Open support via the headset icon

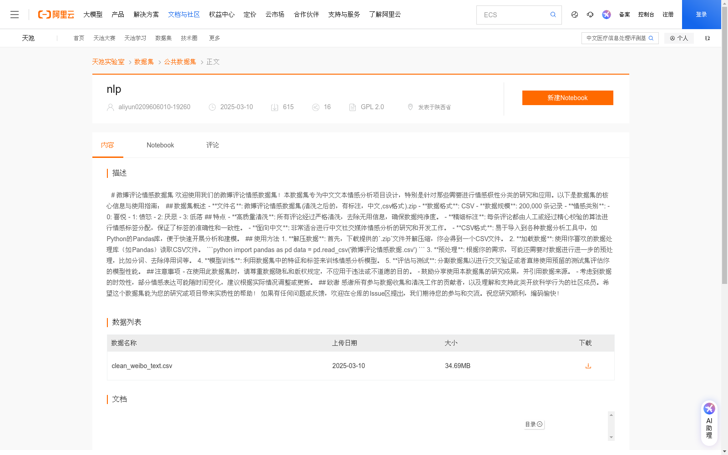tap(590, 15)
